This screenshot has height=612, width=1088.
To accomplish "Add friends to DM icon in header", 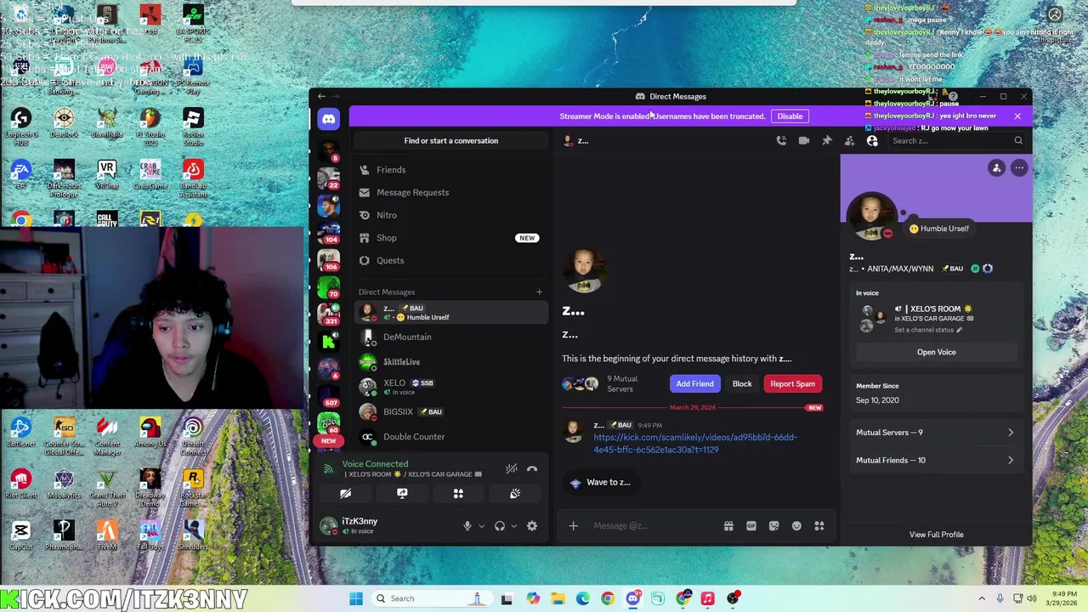I will [x=849, y=140].
